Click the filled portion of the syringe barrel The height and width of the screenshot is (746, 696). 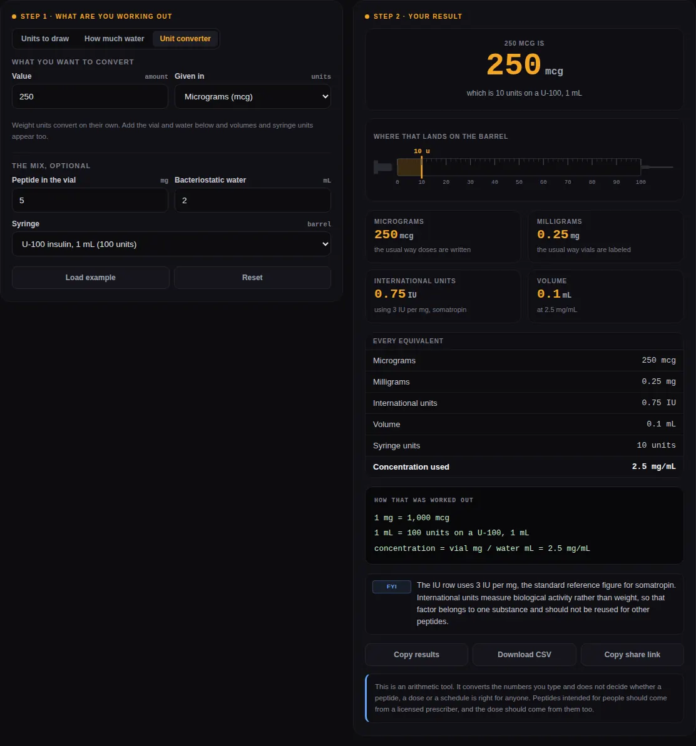[409, 168]
